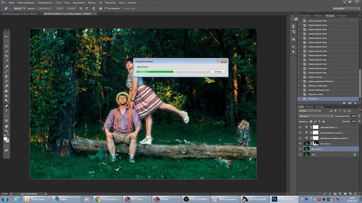Hide the Фон layer
362x203 pixels.
(300, 155)
